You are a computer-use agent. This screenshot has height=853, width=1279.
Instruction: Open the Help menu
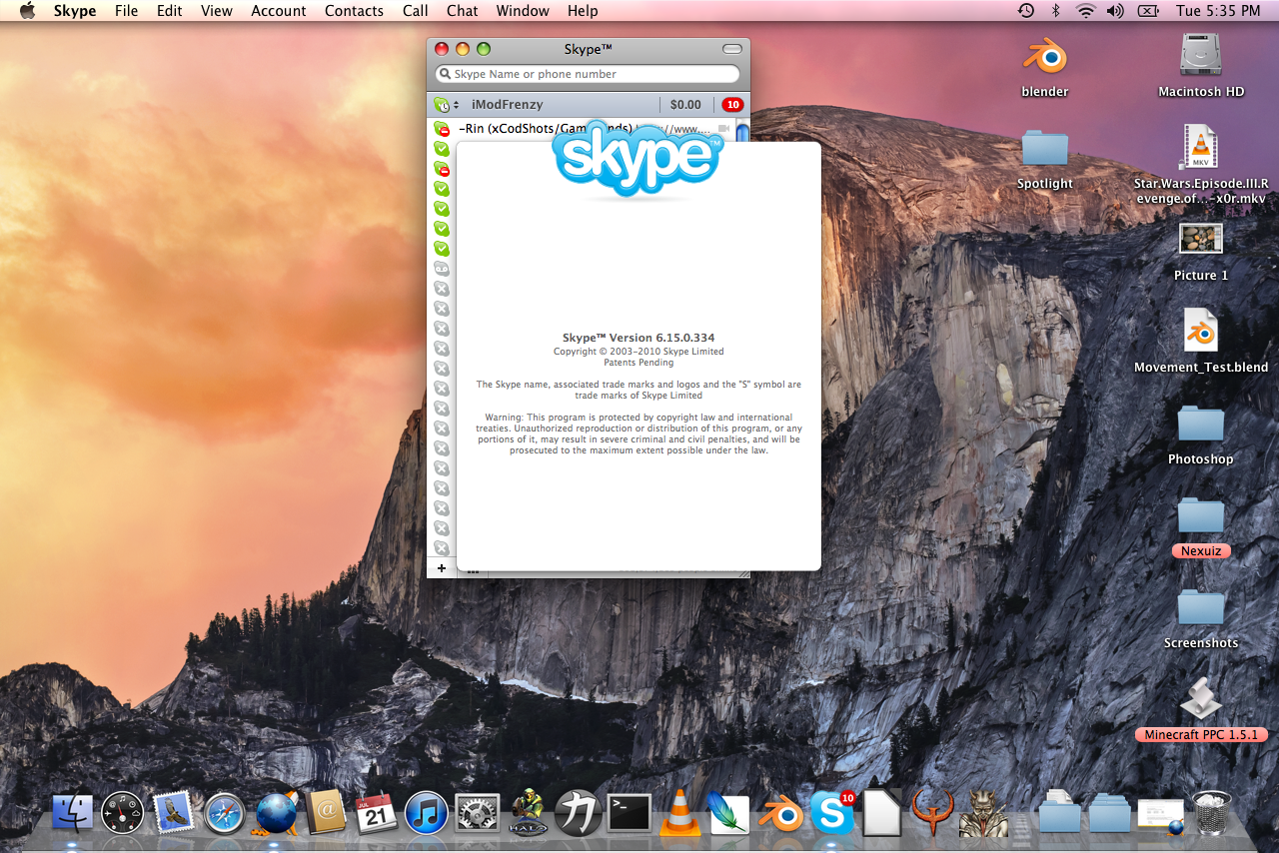[583, 11]
